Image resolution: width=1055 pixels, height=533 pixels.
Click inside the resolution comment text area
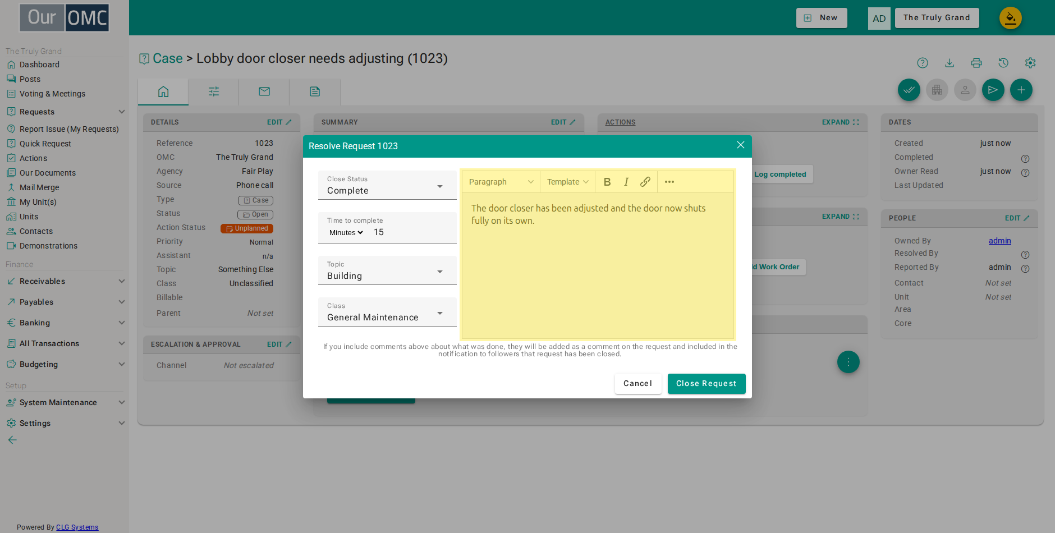[x=598, y=265]
